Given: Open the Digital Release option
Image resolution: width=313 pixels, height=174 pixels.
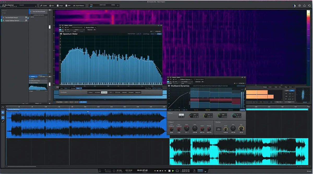Looking at the screenshot, I should (79, 5).
